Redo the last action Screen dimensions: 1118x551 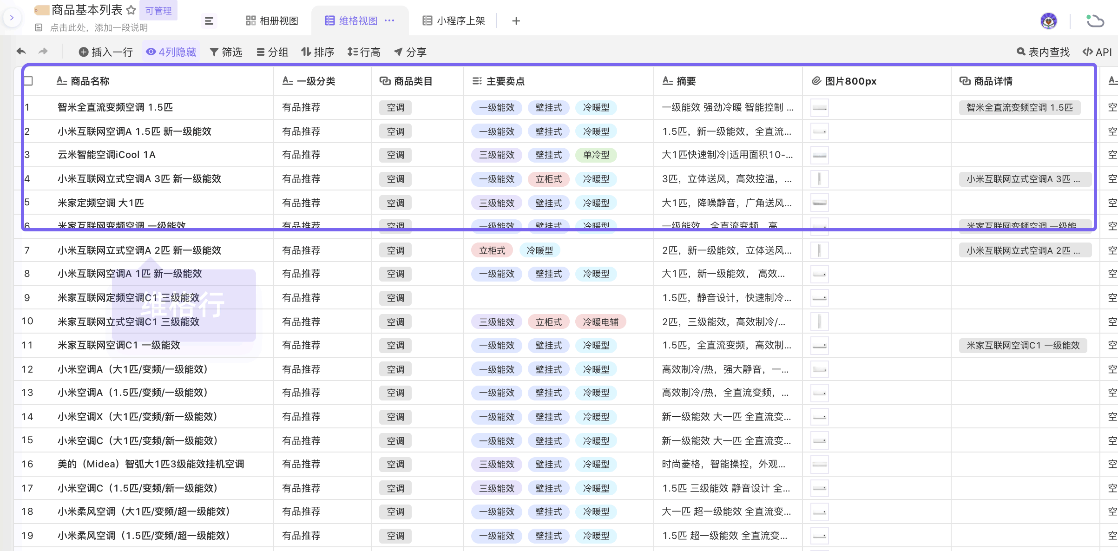point(43,52)
